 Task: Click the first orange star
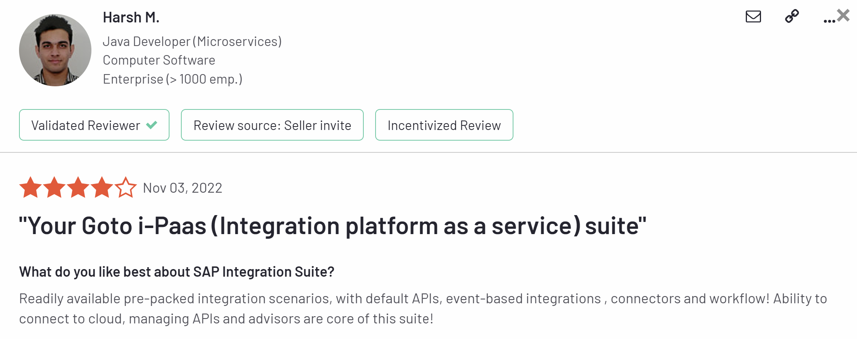pos(30,187)
